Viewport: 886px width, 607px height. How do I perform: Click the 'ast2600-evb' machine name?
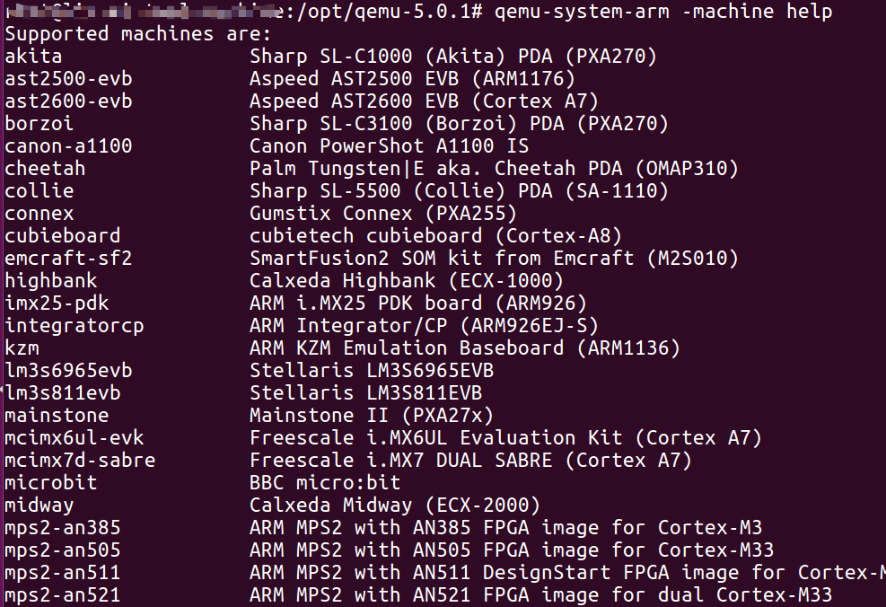pos(68,101)
